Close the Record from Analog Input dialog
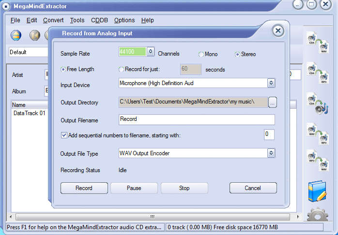 point(278,31)
